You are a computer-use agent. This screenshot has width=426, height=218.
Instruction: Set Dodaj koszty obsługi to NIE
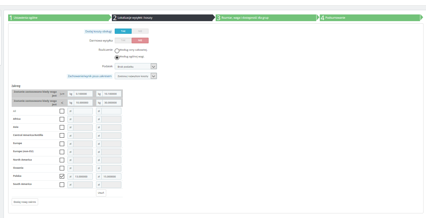140,31
